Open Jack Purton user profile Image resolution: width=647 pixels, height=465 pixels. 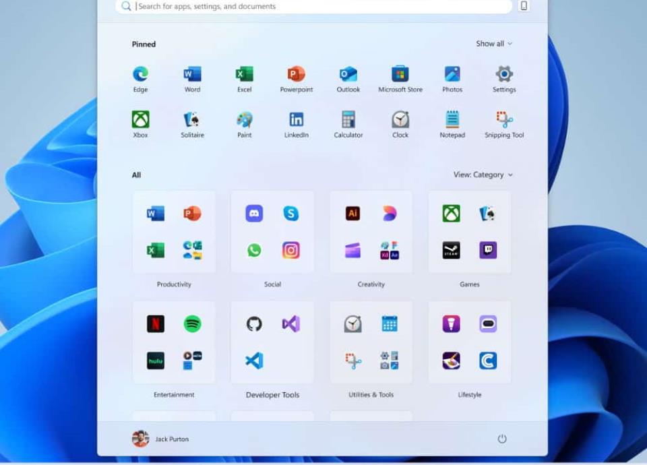160,439
